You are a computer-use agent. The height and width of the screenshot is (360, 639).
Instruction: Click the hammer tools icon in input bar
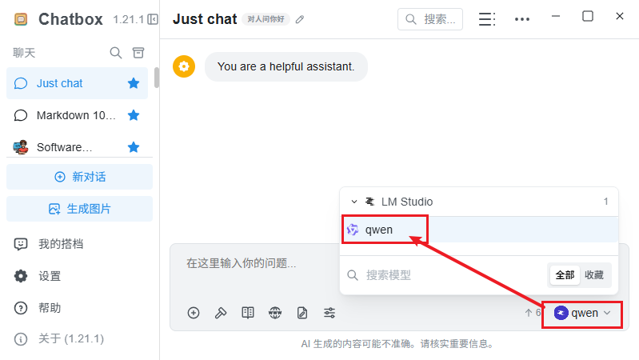click(x=221, y=313)
